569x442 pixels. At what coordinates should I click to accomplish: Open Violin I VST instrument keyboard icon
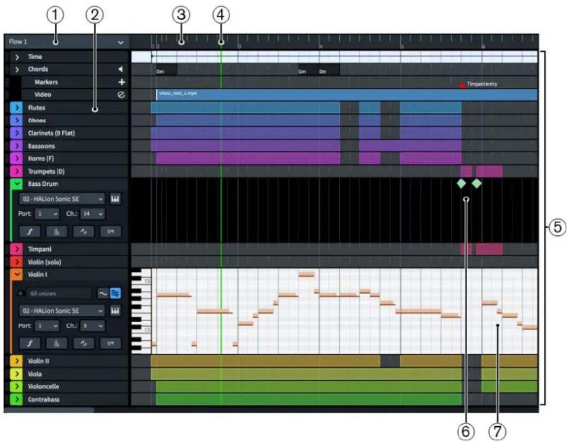pos(115,311)
